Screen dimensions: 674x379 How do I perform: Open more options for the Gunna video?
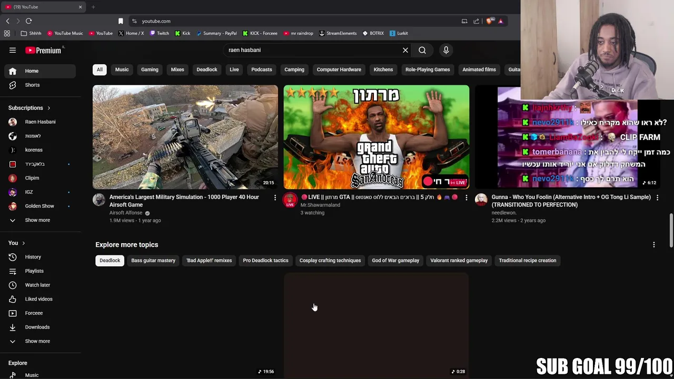(x=657, y=197)
